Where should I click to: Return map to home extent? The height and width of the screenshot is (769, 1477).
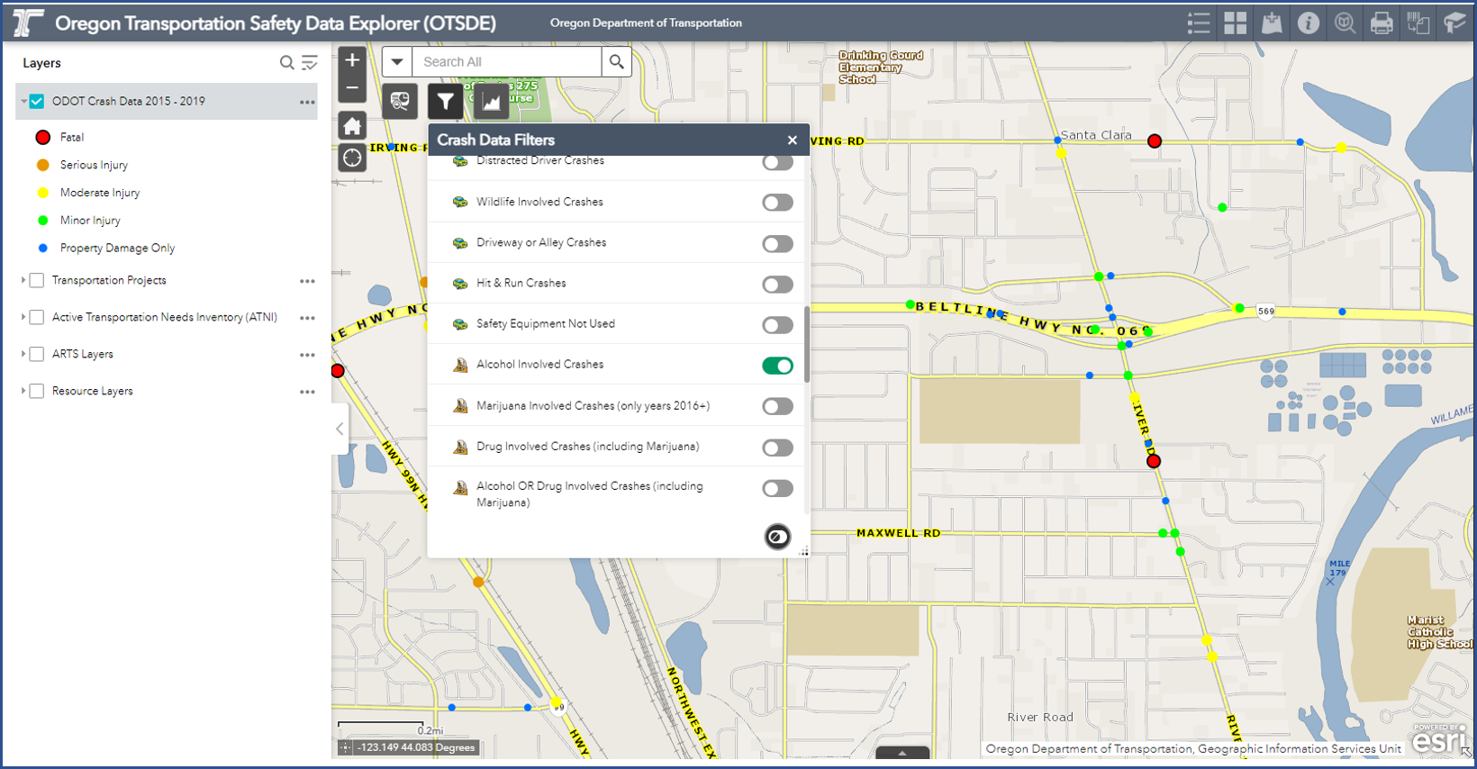[x=352, y=126]
